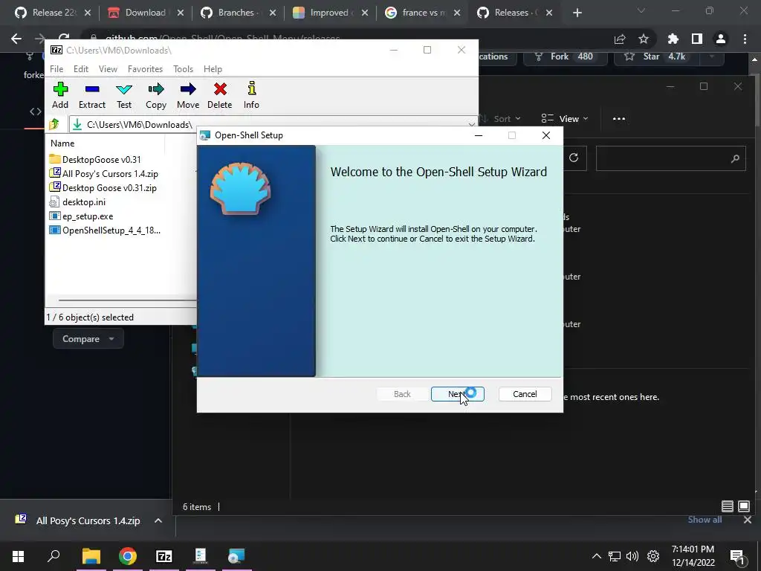761x571 pixels.
Task: Close the Releases browser tab
Action: coord(549,13)
